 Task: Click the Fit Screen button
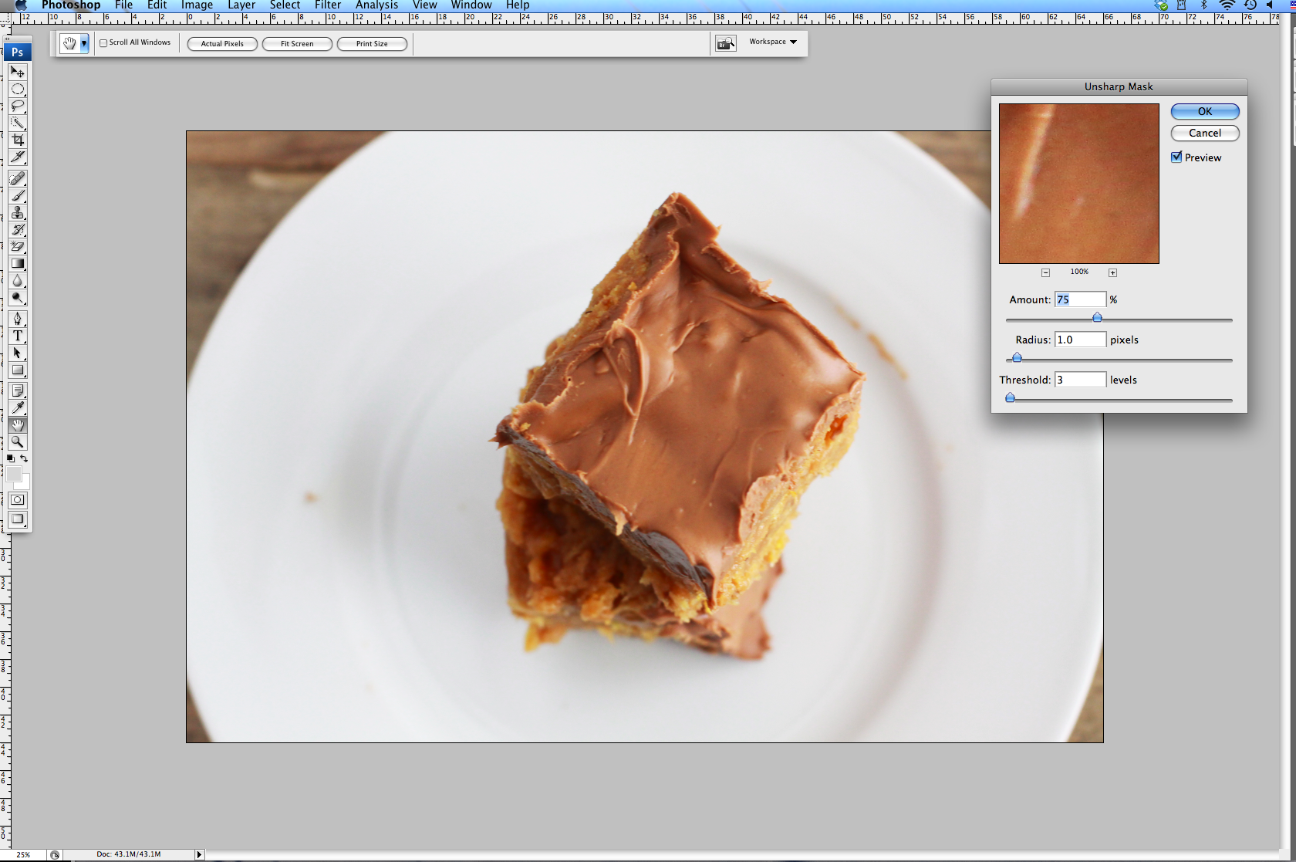click(x=297, y=44)
